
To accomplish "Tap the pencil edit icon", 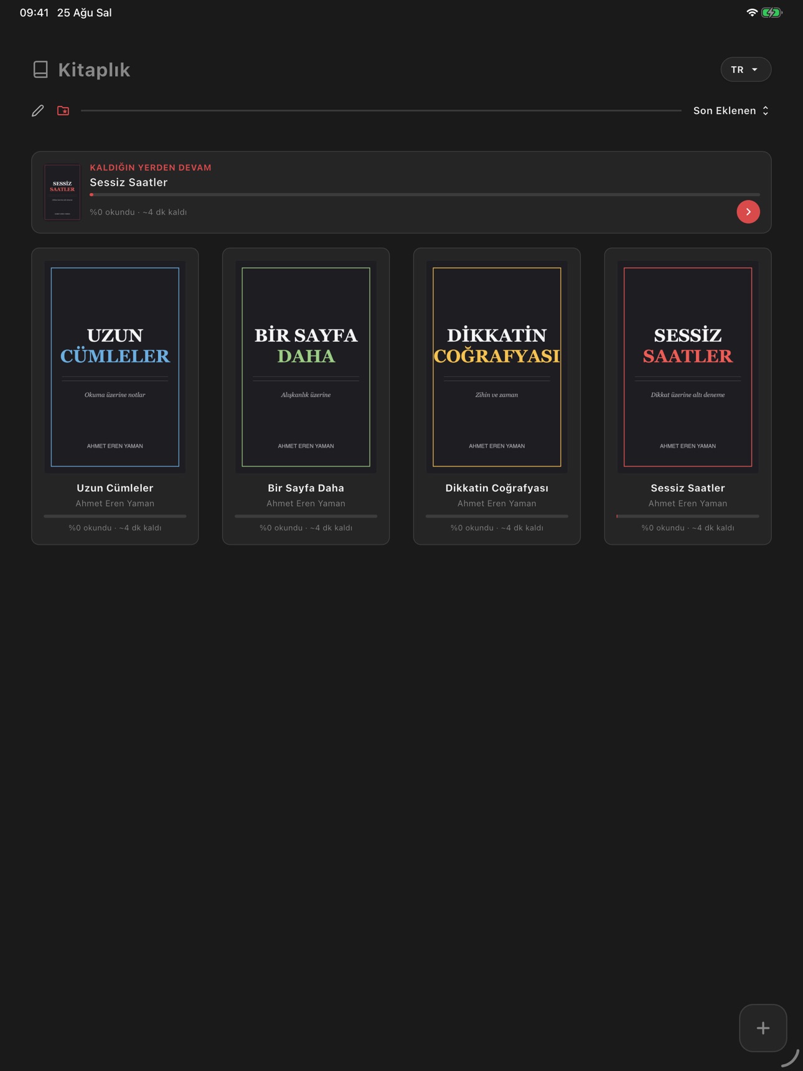I will pyautogui.click(x=38, y=111).
